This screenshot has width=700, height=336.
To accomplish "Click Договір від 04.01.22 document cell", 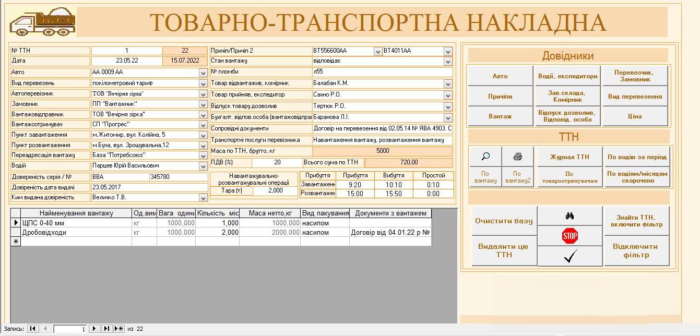I will tap(390, 232).
